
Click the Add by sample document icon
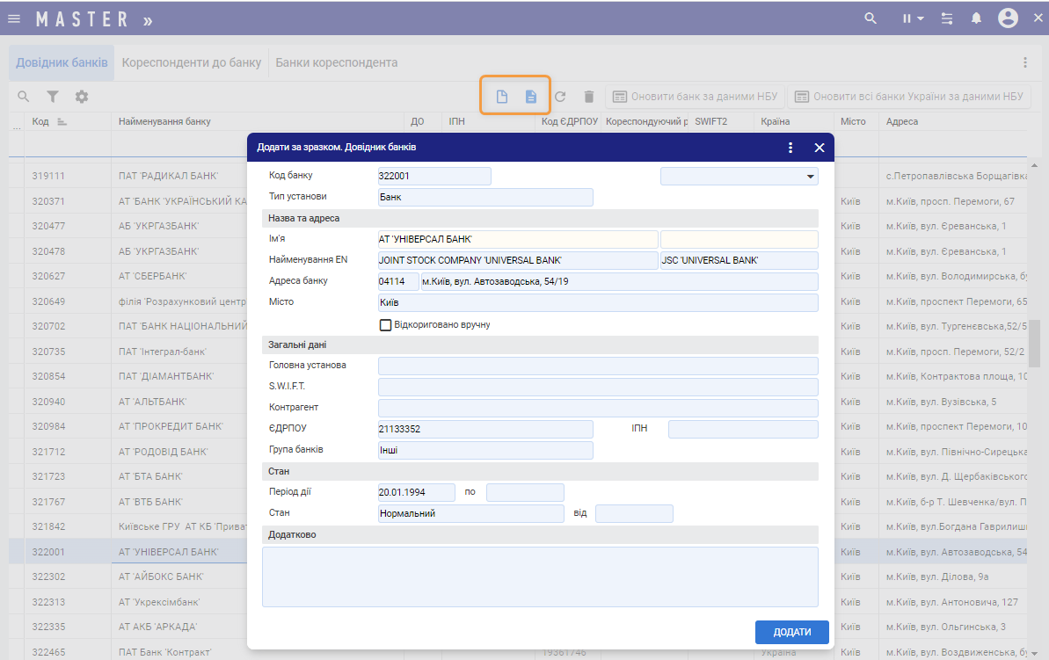(531, 97)
